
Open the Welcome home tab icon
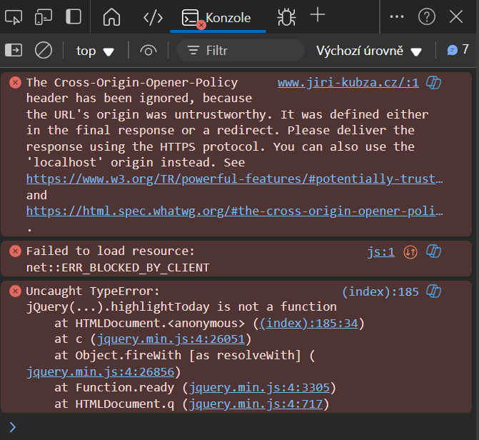point(111,16)
